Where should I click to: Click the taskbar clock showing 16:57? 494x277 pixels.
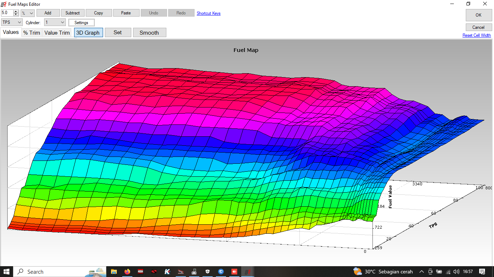[468, 272]
